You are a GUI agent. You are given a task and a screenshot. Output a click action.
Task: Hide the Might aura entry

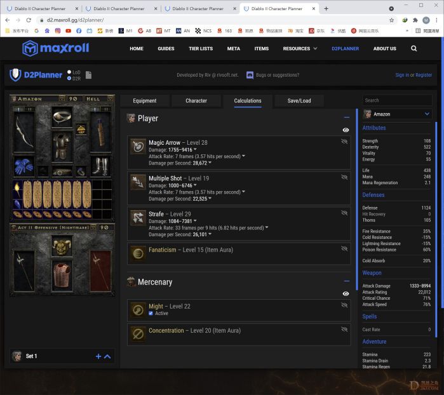344,305
